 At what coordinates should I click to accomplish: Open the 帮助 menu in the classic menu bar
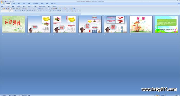pyautogui.click(x=55, y=6)
